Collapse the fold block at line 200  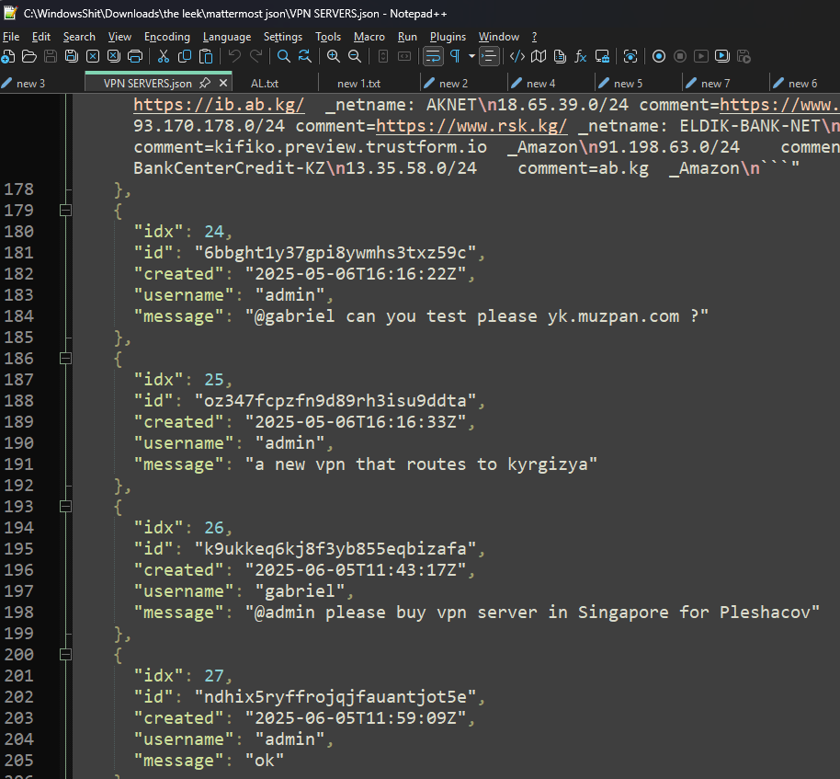[65, 654]
